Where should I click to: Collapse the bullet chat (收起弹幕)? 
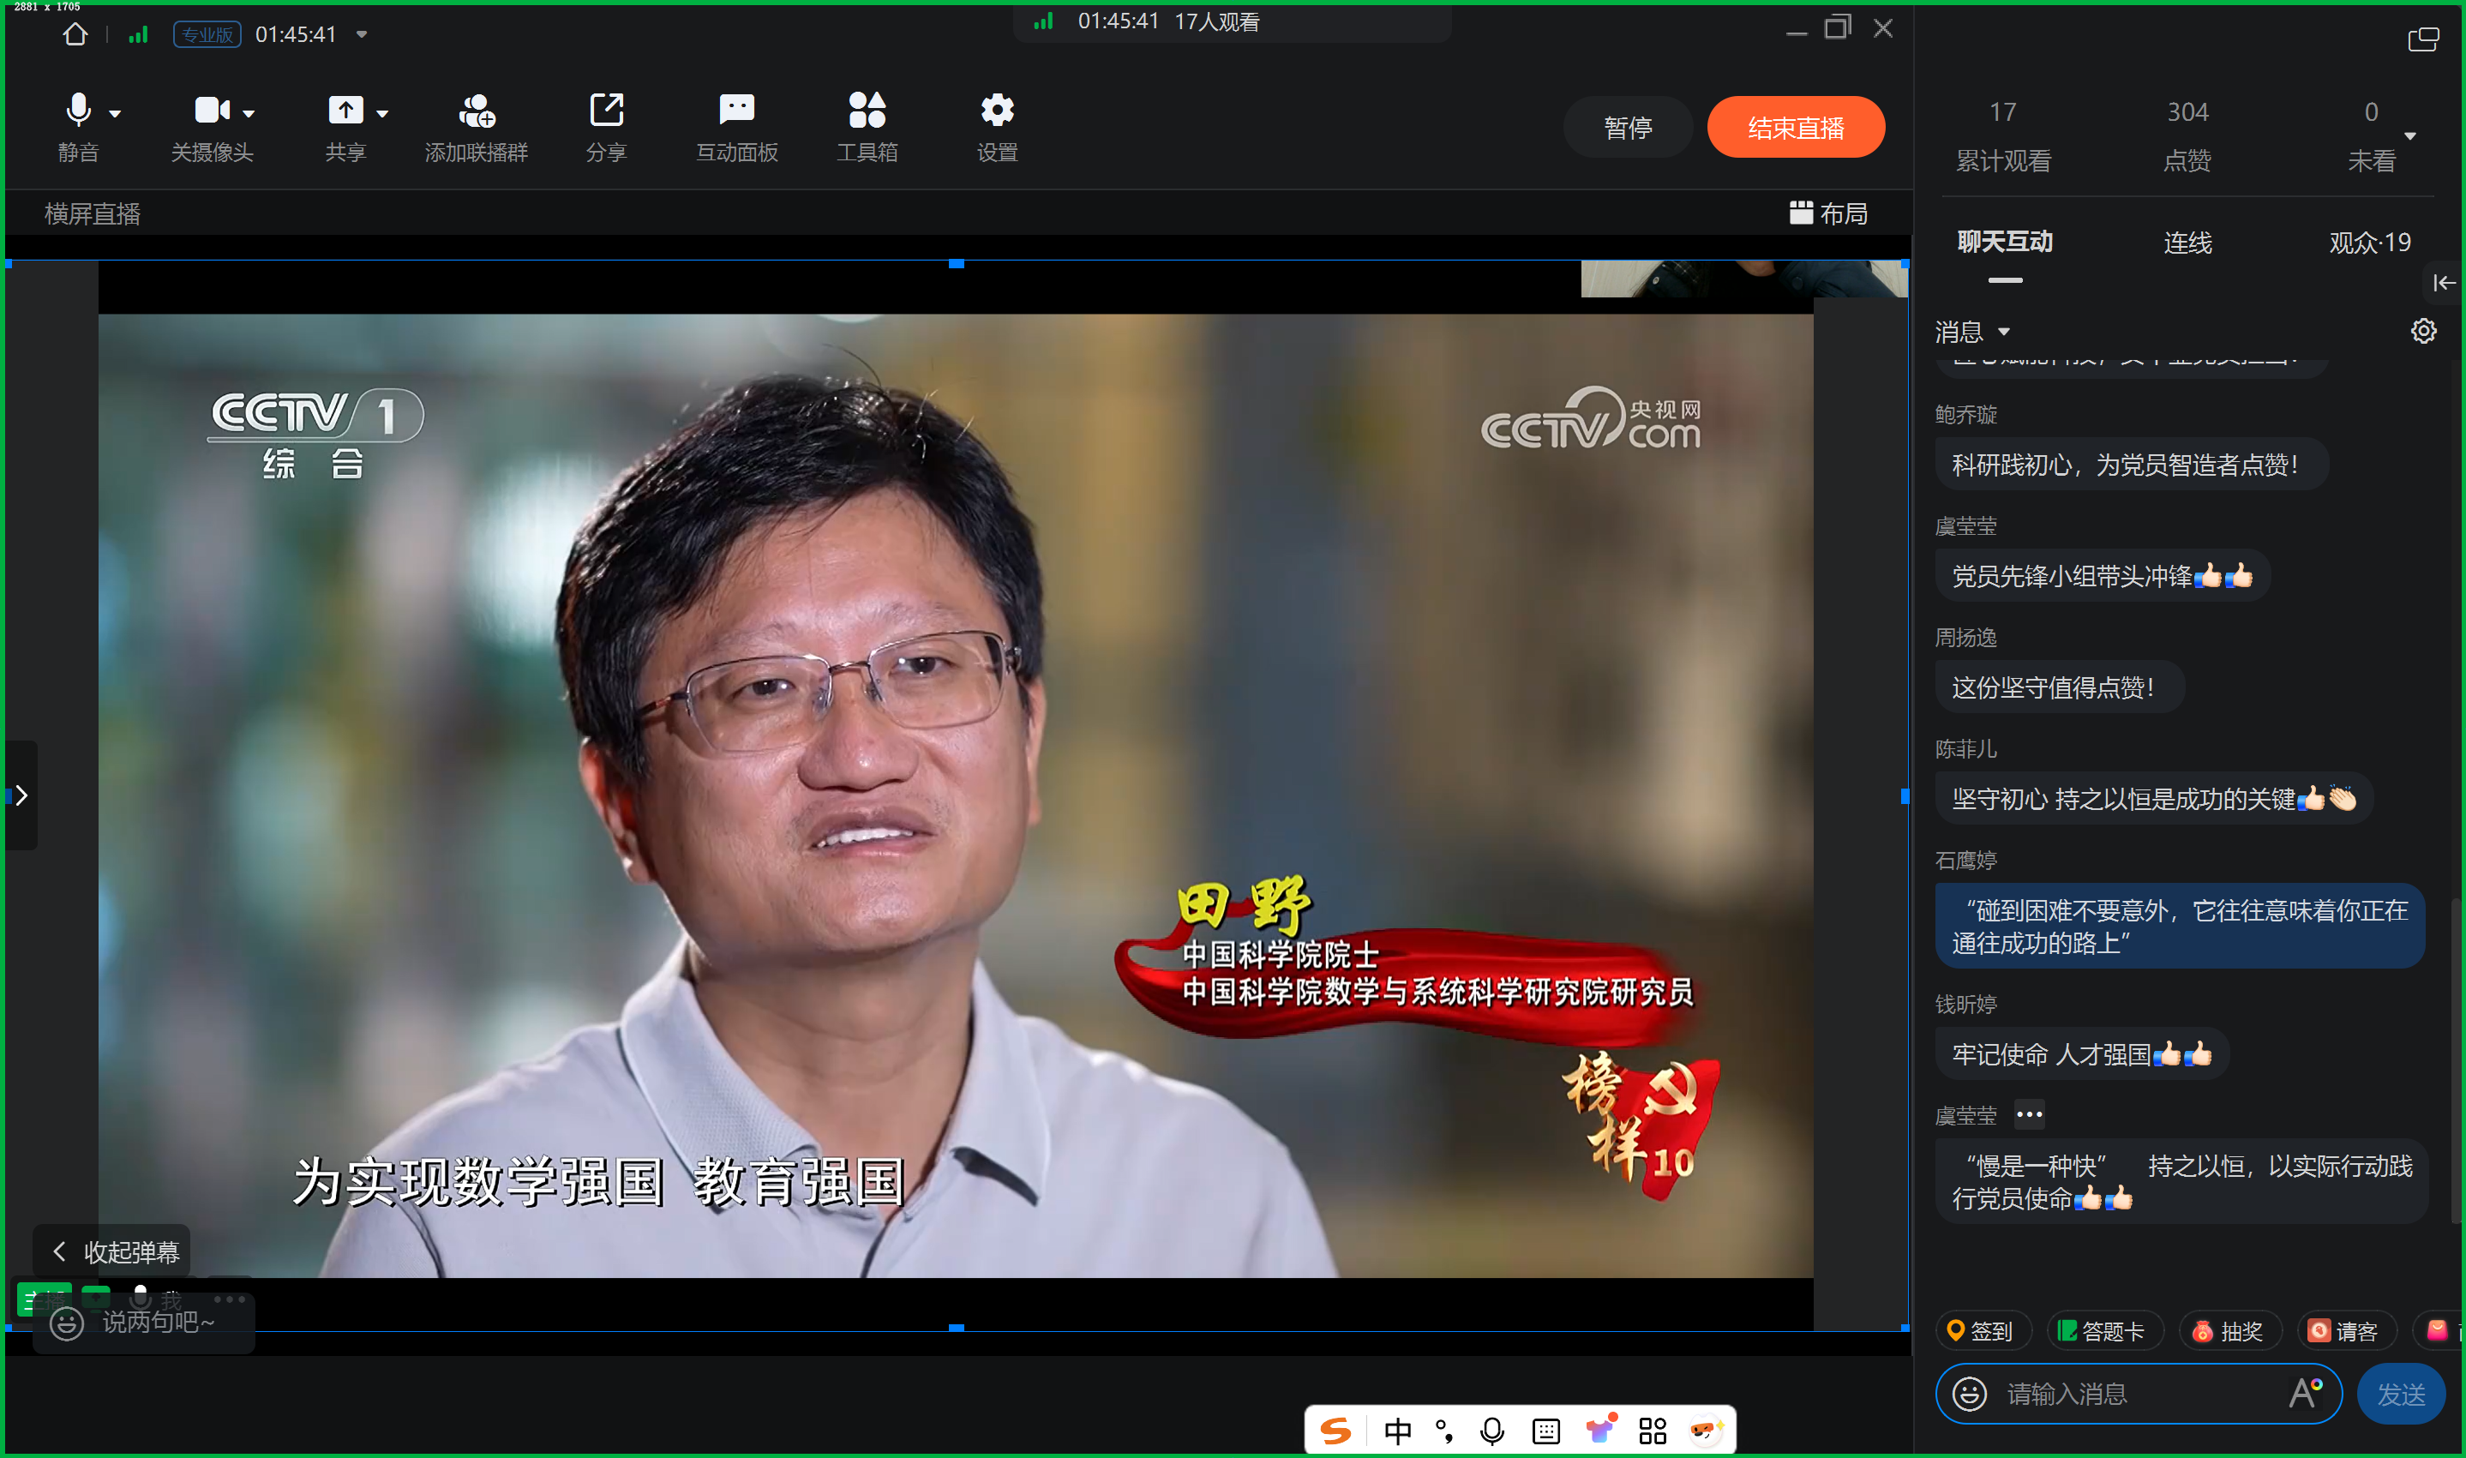[x=113, y=1251]
